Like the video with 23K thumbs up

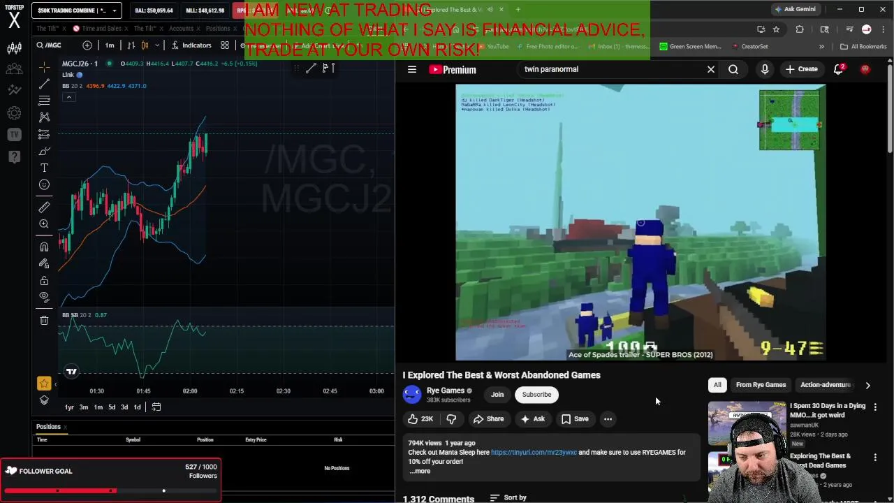click(x=420, y=419)
